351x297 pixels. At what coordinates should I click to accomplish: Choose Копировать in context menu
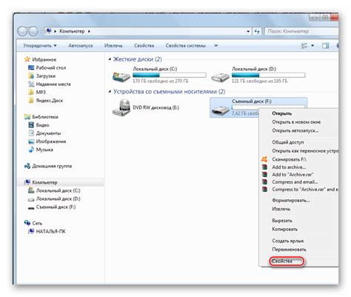pos(284,229)
